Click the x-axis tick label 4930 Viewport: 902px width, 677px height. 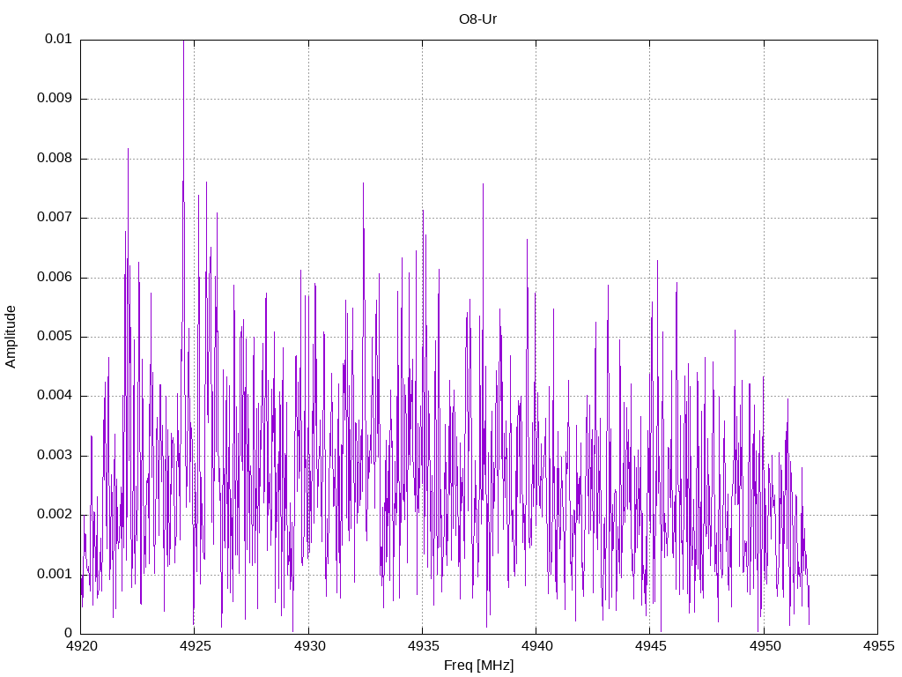(309, 646)
